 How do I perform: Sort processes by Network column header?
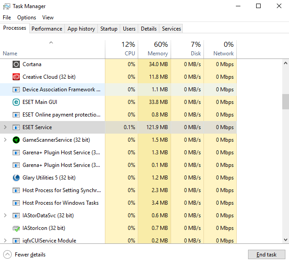pos(220,49)
